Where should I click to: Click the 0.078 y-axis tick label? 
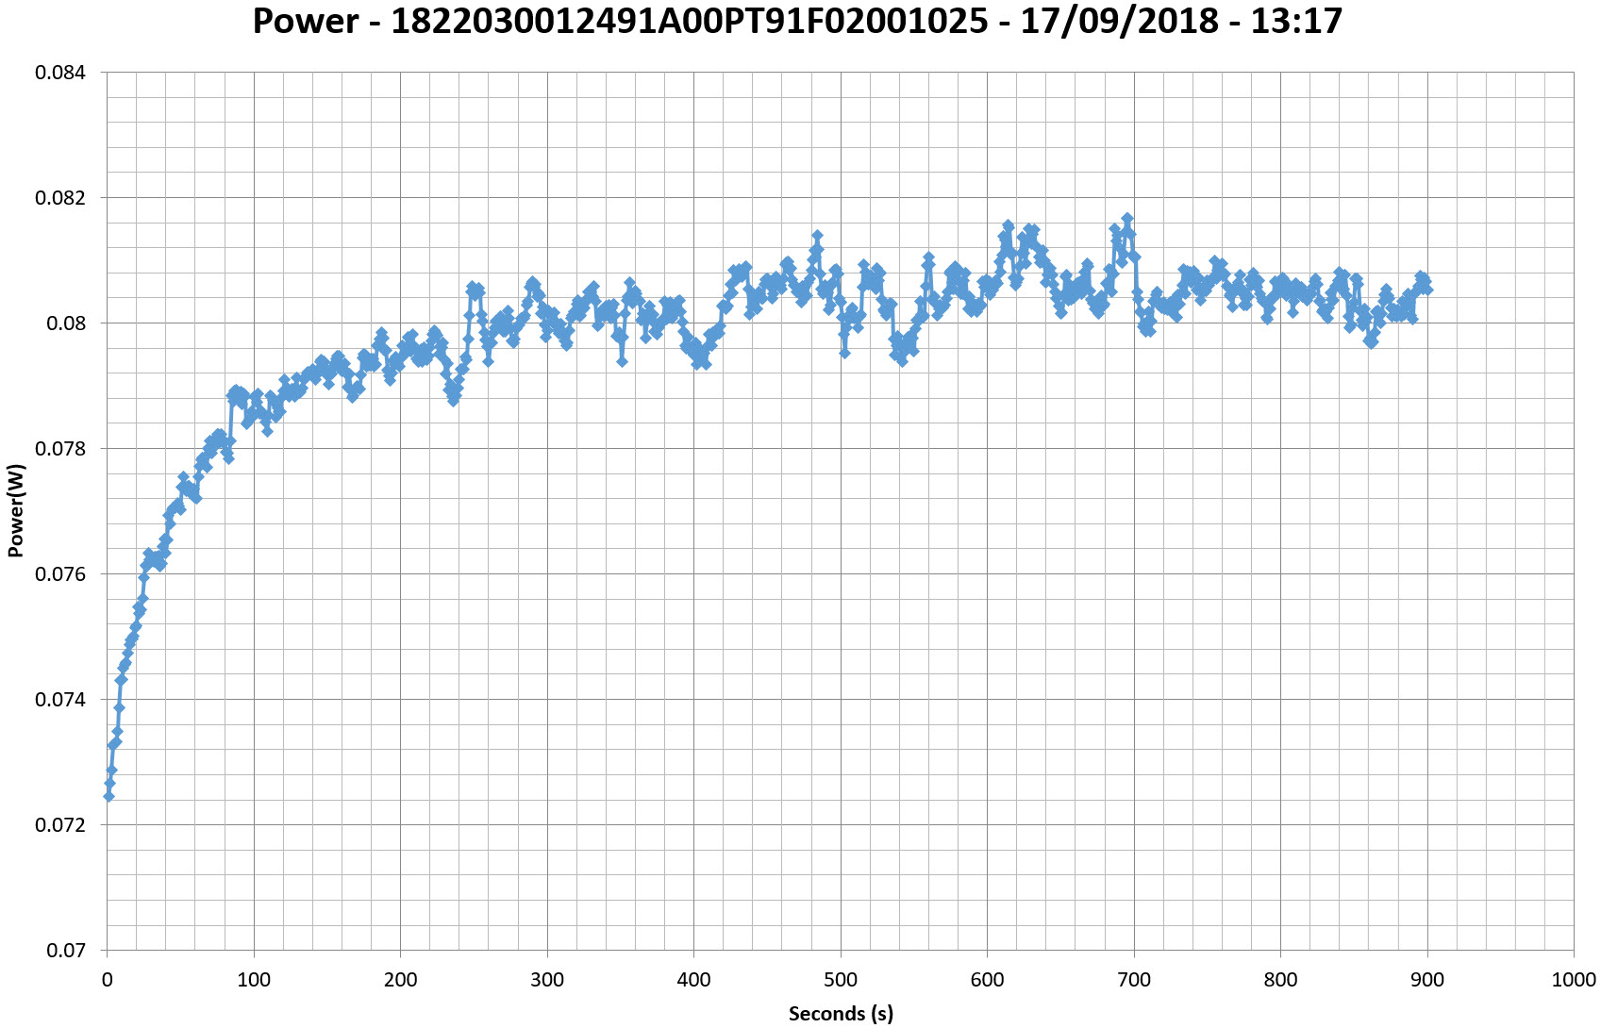coord(59,449)
